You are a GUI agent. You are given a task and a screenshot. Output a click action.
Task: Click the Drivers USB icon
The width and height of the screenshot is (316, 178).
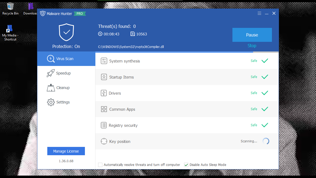pos(104,93)
